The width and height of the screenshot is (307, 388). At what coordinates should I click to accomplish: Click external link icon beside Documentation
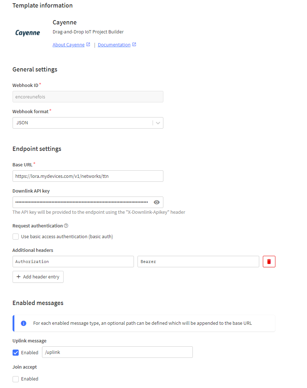[134, 45]
